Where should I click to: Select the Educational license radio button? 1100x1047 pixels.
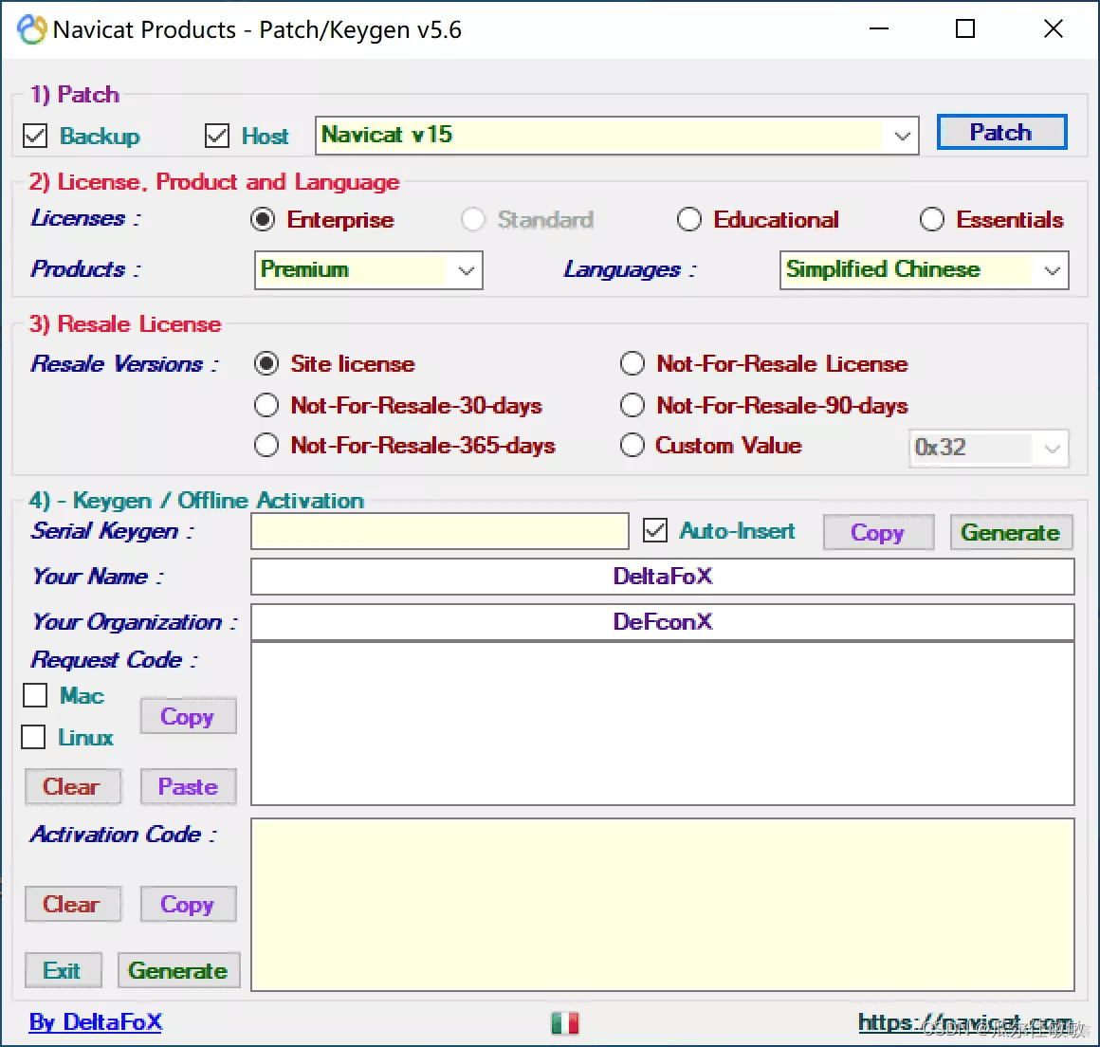[x=689, y=220]
